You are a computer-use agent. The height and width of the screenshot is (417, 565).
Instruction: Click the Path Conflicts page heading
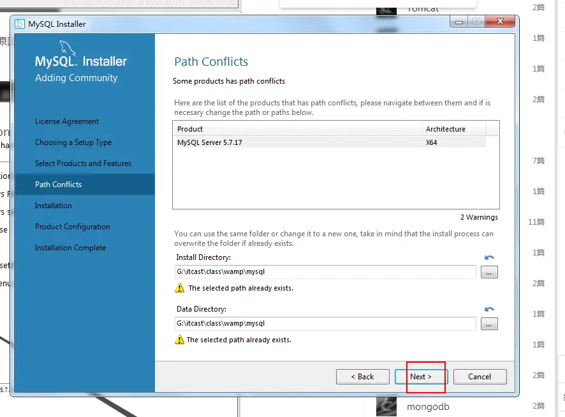211,62
